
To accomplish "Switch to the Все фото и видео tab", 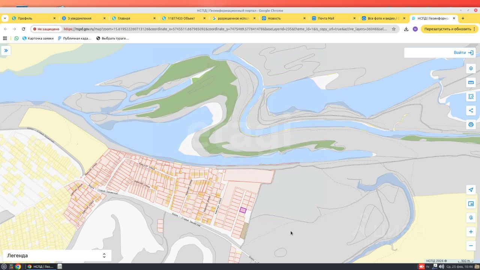I will 383,18.
